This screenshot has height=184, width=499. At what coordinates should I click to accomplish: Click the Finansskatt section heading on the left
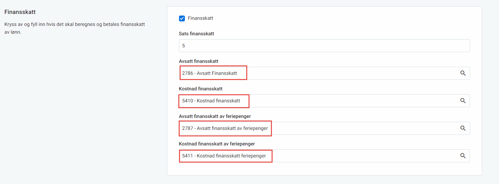(x=20, y=12)
